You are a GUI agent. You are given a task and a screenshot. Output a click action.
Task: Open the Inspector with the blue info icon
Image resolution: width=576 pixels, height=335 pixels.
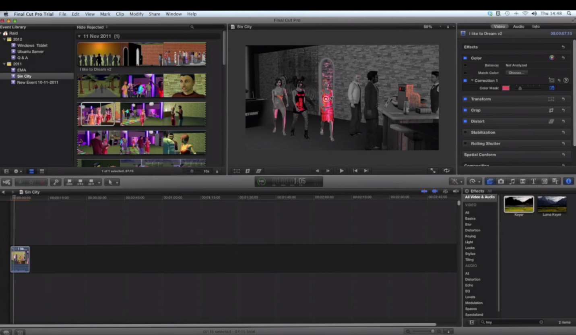(x=568, y=181)
